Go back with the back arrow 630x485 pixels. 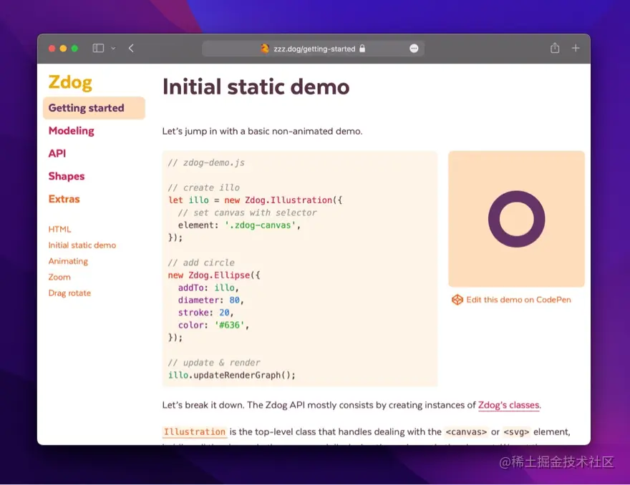pos(131,48)
